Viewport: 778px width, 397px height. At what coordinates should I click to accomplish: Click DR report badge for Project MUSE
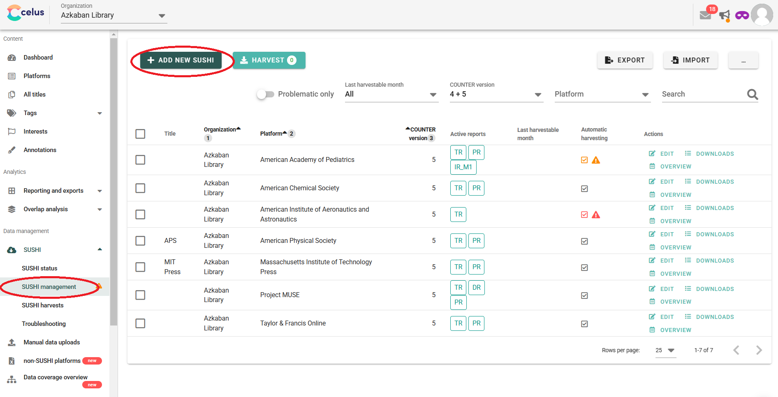[x=477, y=288]
